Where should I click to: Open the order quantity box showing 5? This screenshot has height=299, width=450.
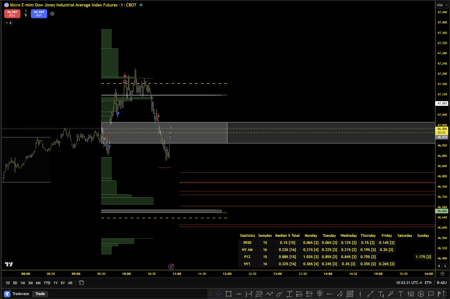pos(25,15)
